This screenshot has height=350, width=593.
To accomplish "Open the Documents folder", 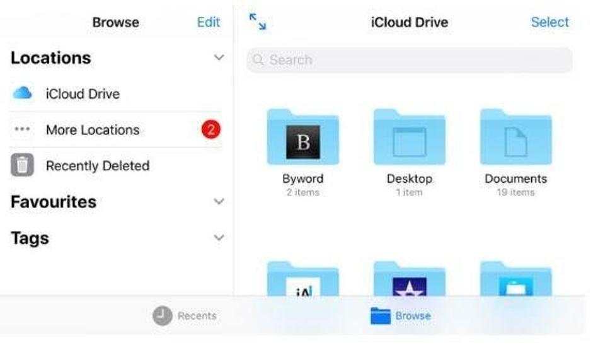I will (516, 137).
